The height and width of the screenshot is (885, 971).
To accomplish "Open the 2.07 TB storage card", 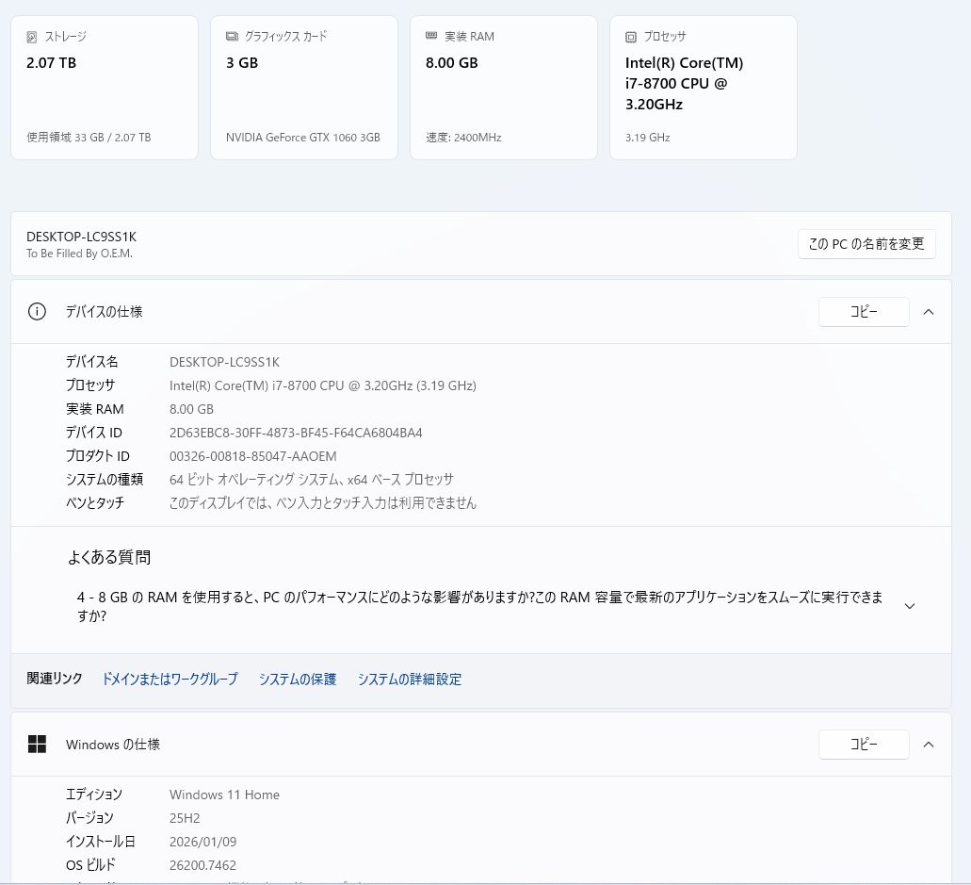I will (x=105, y=88).
